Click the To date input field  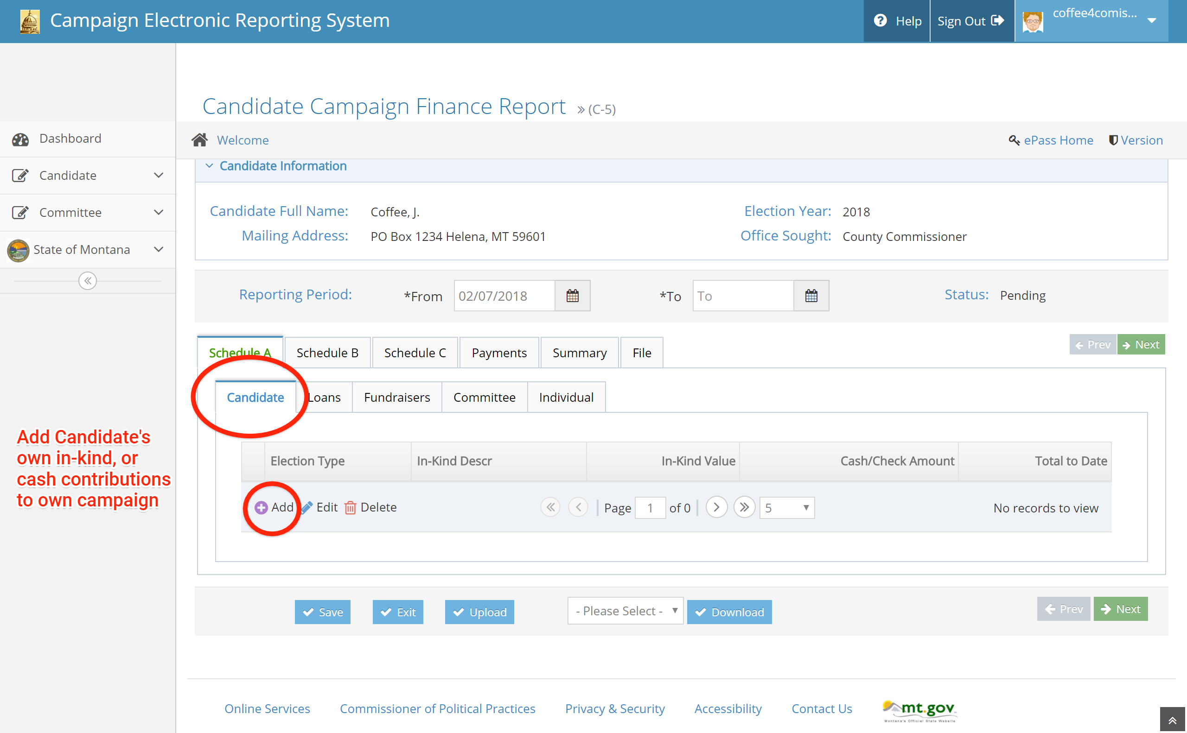coord(742,295)
